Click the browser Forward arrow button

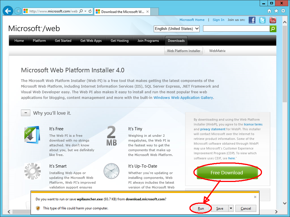pos(18,11)
